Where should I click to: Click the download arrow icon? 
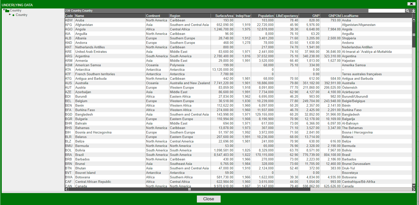tap(413, 11)
